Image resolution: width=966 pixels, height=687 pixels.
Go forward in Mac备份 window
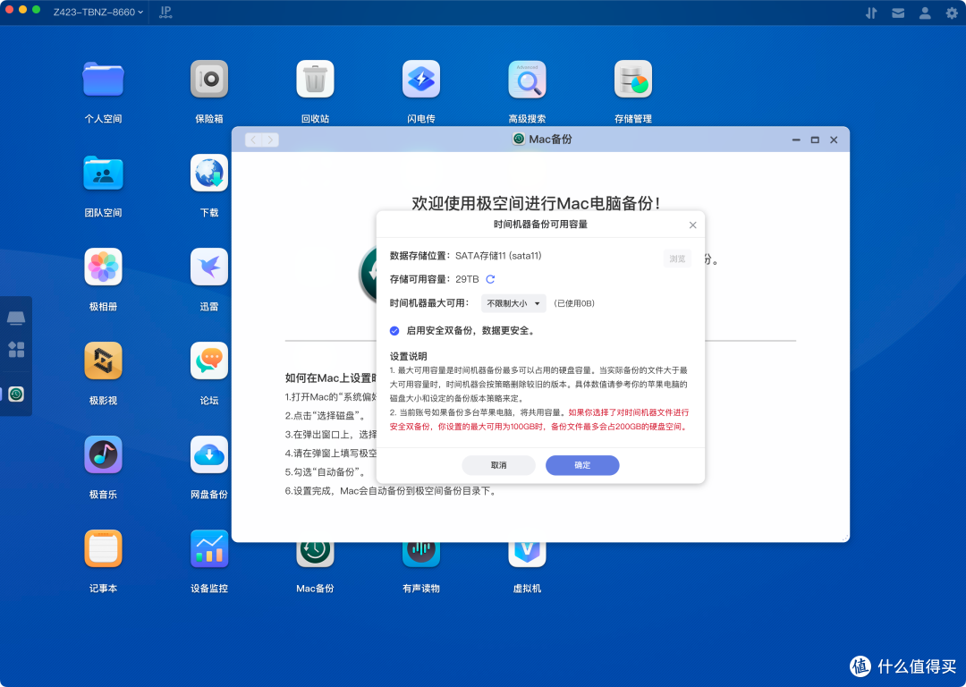click(270, 140)
